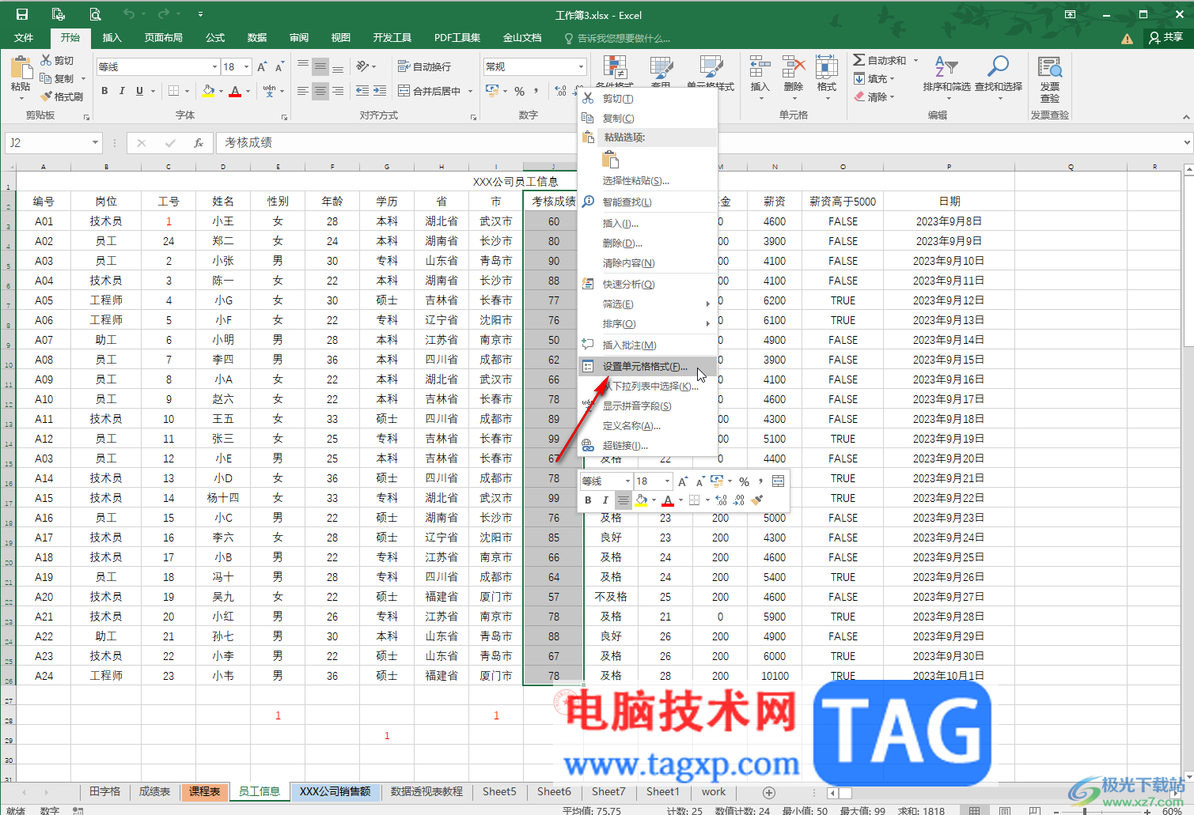
Task: Decrease decimal places in the mini toolbar
Action: 739,500
